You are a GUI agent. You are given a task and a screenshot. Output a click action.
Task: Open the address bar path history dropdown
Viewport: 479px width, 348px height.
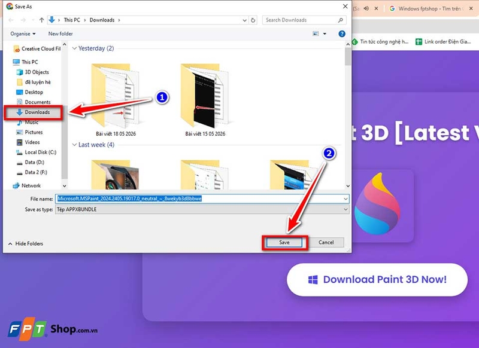click(244, 20)
